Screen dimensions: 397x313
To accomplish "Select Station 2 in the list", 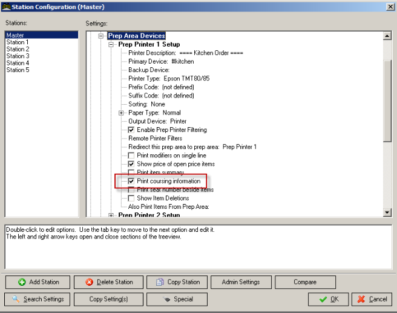I will 18,49.
